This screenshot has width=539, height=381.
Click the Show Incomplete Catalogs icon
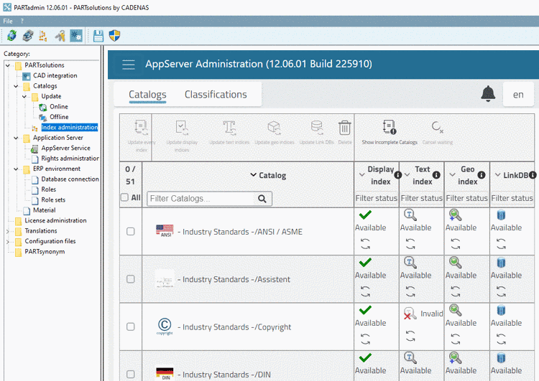tap(389, 128)
